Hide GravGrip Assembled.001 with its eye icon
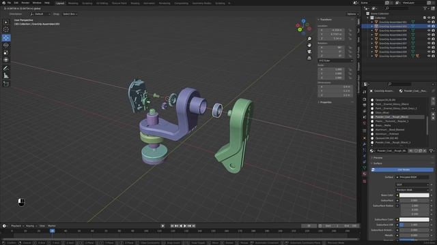The width and height of the screenshot is (437, 245). pyautogui.click(x=429, y=22)
